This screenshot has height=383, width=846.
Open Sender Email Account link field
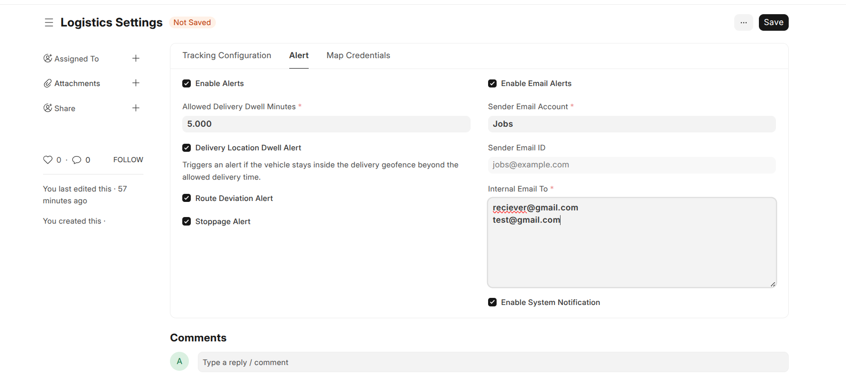click(632, 124)
